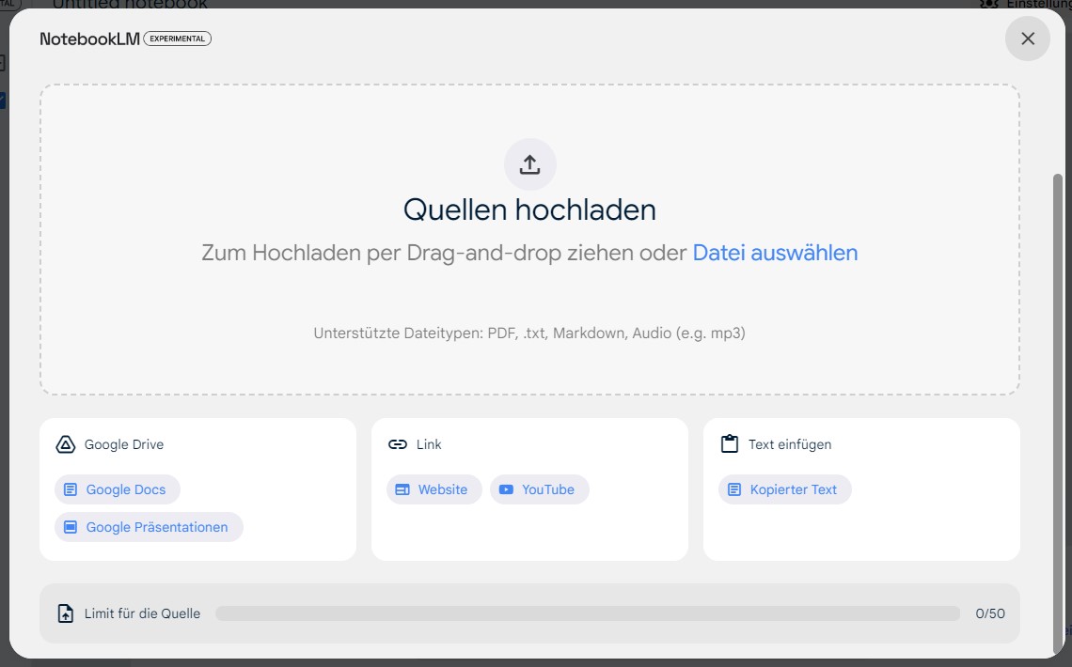Click the upload arrow icon above Quellen hochladen
The image size is (1072, 667).
click(529, 163)
